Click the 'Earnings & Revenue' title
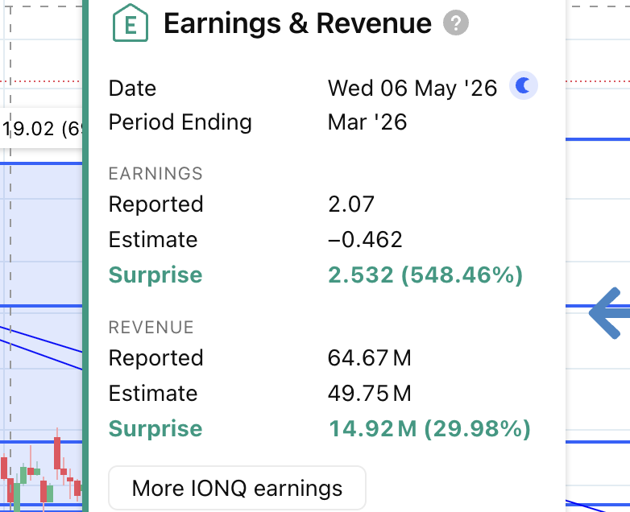The height and width of the screenshot is (512, 630). tap(298, 23)
